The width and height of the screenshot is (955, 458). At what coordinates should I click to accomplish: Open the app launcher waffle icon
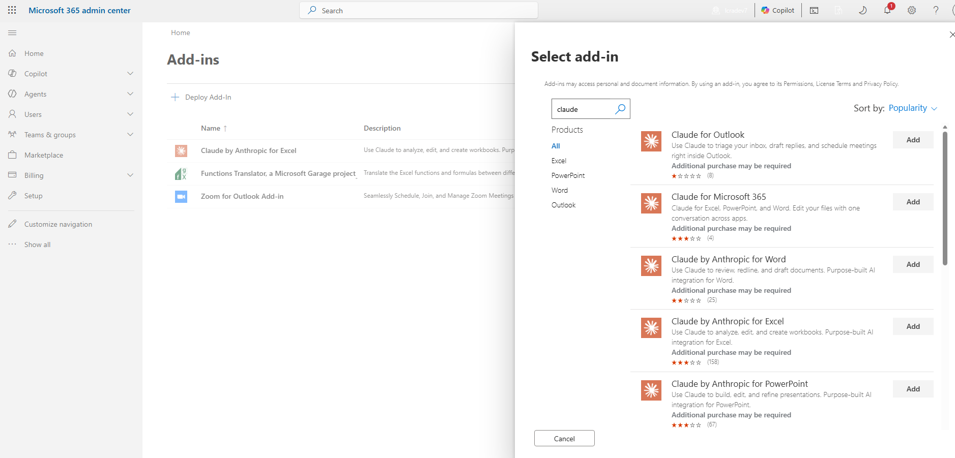pyautogui.click(x=12, y=10)
